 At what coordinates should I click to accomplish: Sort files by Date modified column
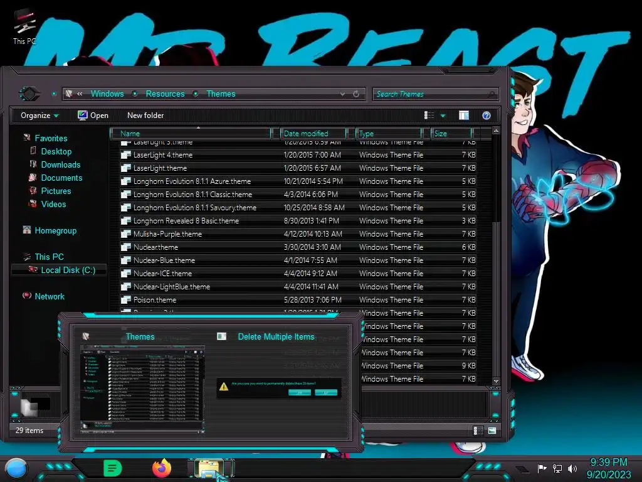(x=313, y=134)
